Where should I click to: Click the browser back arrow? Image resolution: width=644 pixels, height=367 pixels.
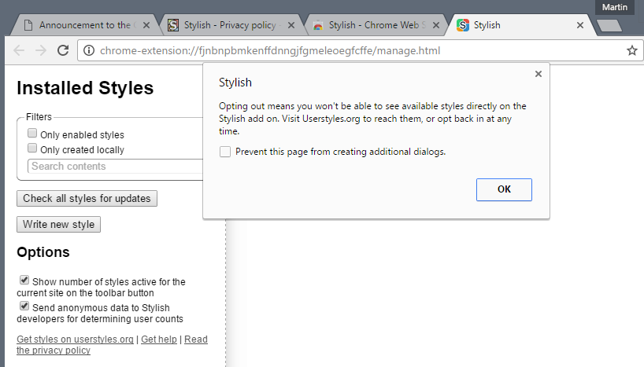tap(19, 50)
